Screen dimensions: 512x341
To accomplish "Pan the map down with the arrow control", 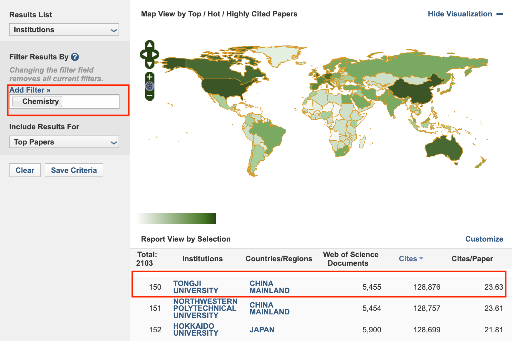I will coord(149,64).
